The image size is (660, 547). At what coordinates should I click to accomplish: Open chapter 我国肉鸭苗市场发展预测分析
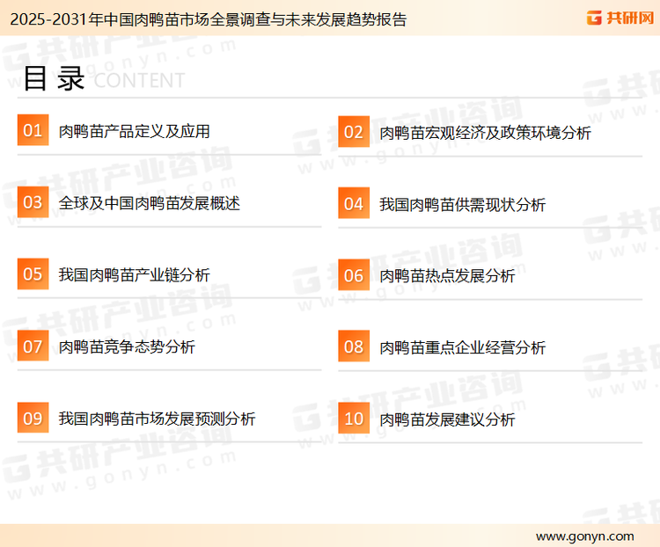tap(157, 419)
